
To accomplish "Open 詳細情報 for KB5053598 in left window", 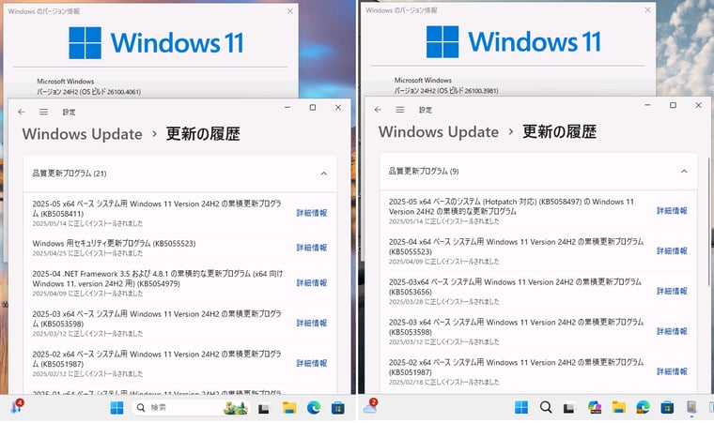I will [312, 323].
